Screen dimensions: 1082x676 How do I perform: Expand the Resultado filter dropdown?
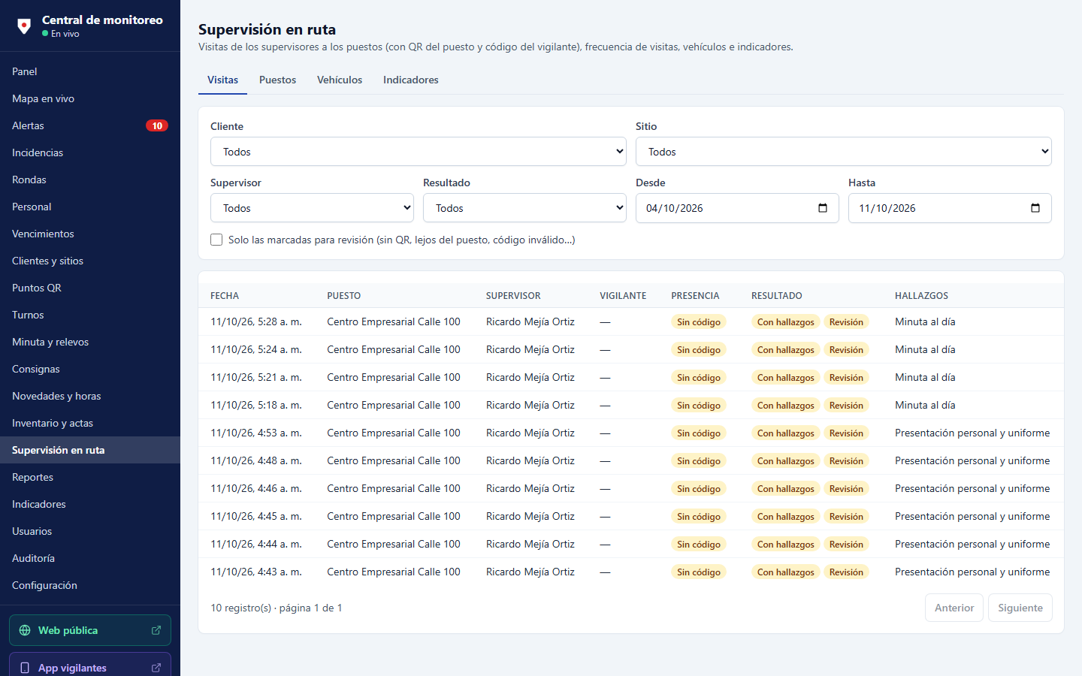pyautogui.click(x=524, y=208)
